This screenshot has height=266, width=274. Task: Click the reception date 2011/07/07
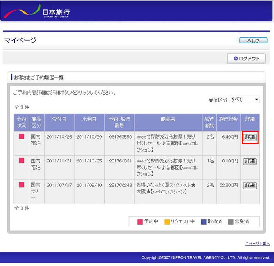(x=59, y=185)
